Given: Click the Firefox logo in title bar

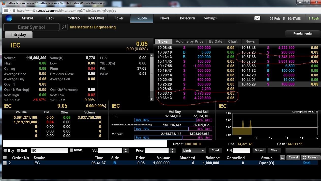Looking at the screenshot, I should (3, 3).
